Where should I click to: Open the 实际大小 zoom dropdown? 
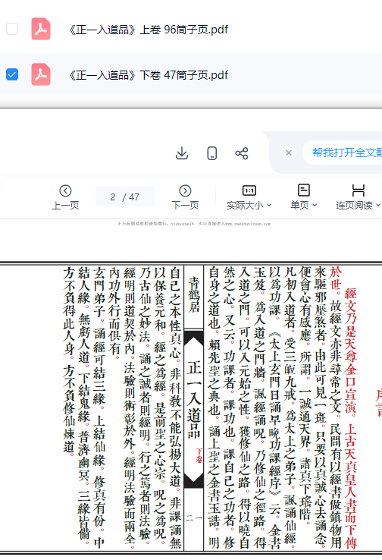(x=249, y=206)
